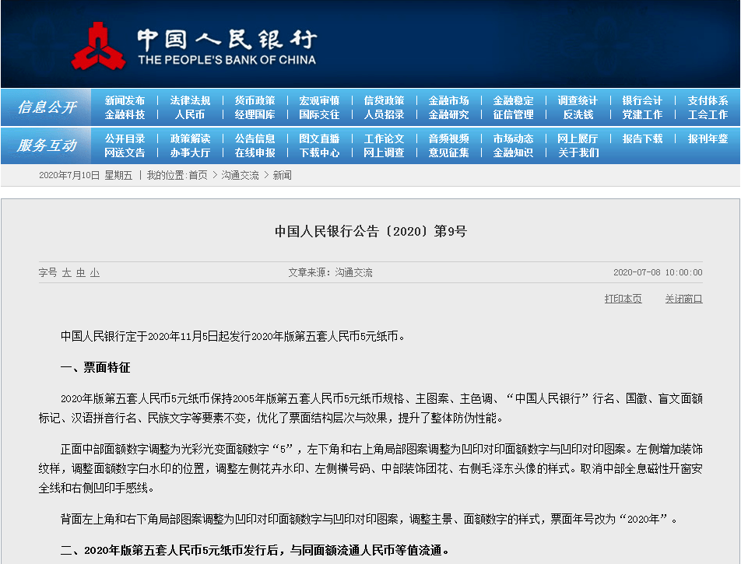
Task: Click the 信息公开 section label
Action: click(47, 107)
